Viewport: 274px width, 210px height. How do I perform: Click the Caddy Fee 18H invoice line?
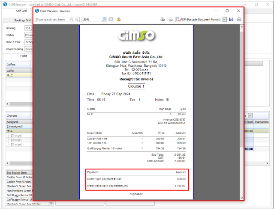pyautogui.click(x=136, y=139)
